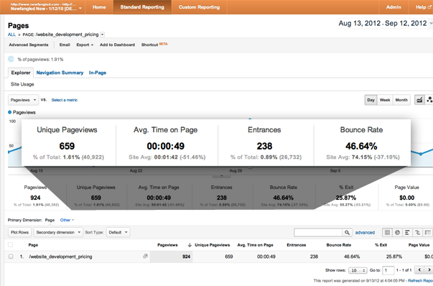
Task: Click Plot Rows button
Action: (x=19, y=232)
